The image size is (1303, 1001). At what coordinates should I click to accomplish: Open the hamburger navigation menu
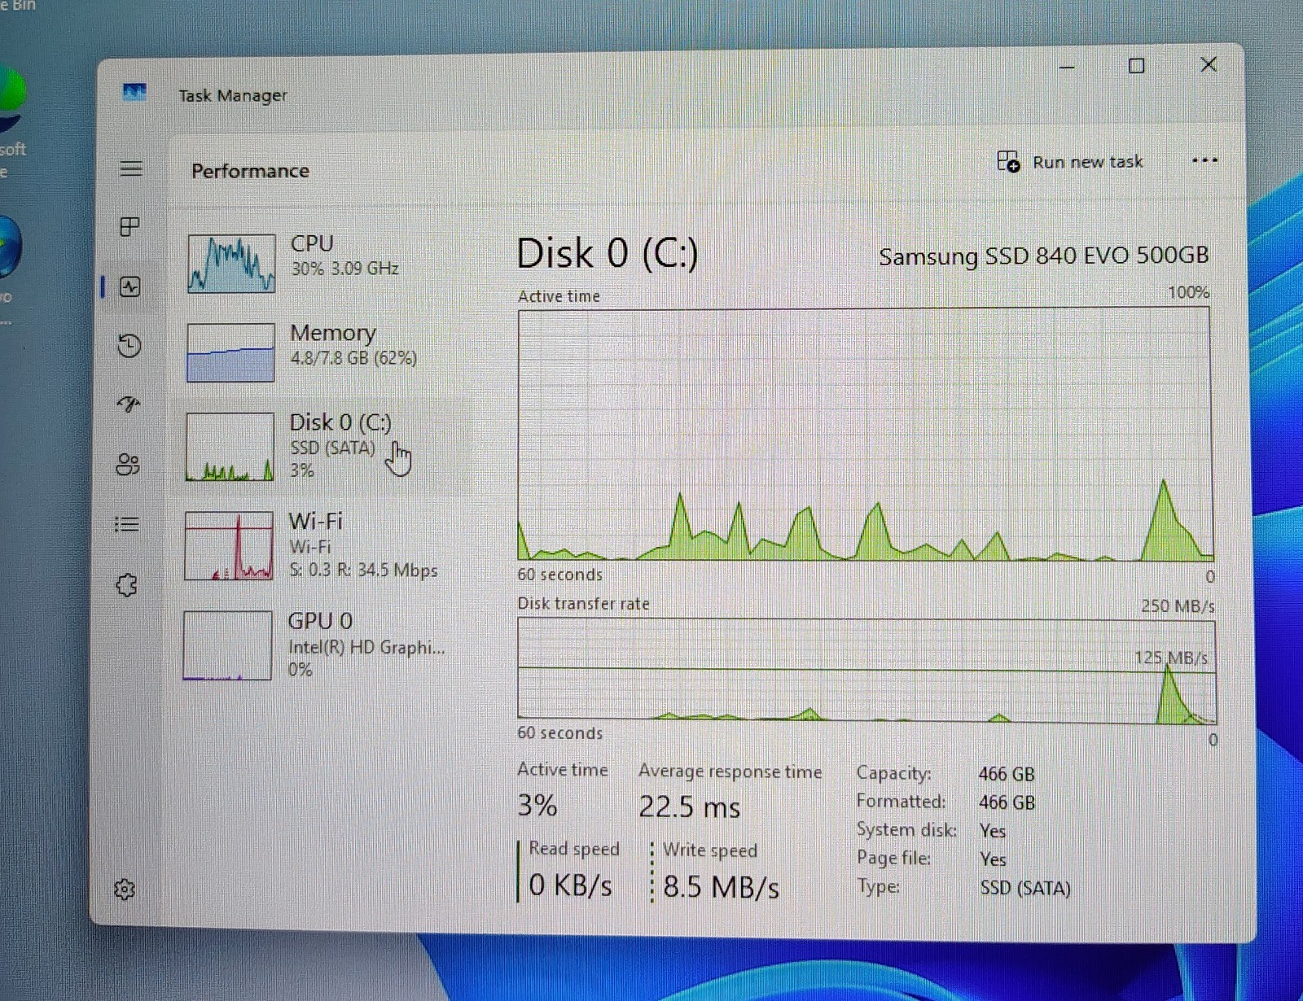click(131, 168)
